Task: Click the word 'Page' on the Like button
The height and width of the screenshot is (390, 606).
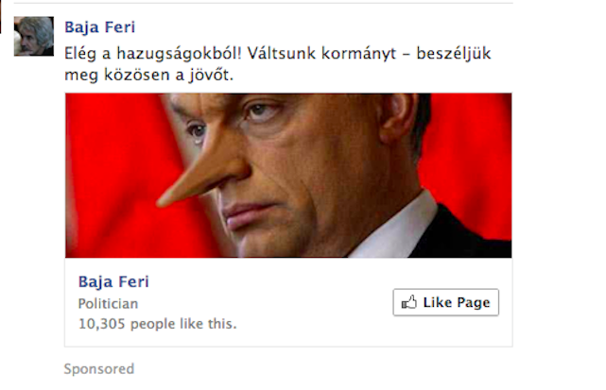Action: click(473, 302)
